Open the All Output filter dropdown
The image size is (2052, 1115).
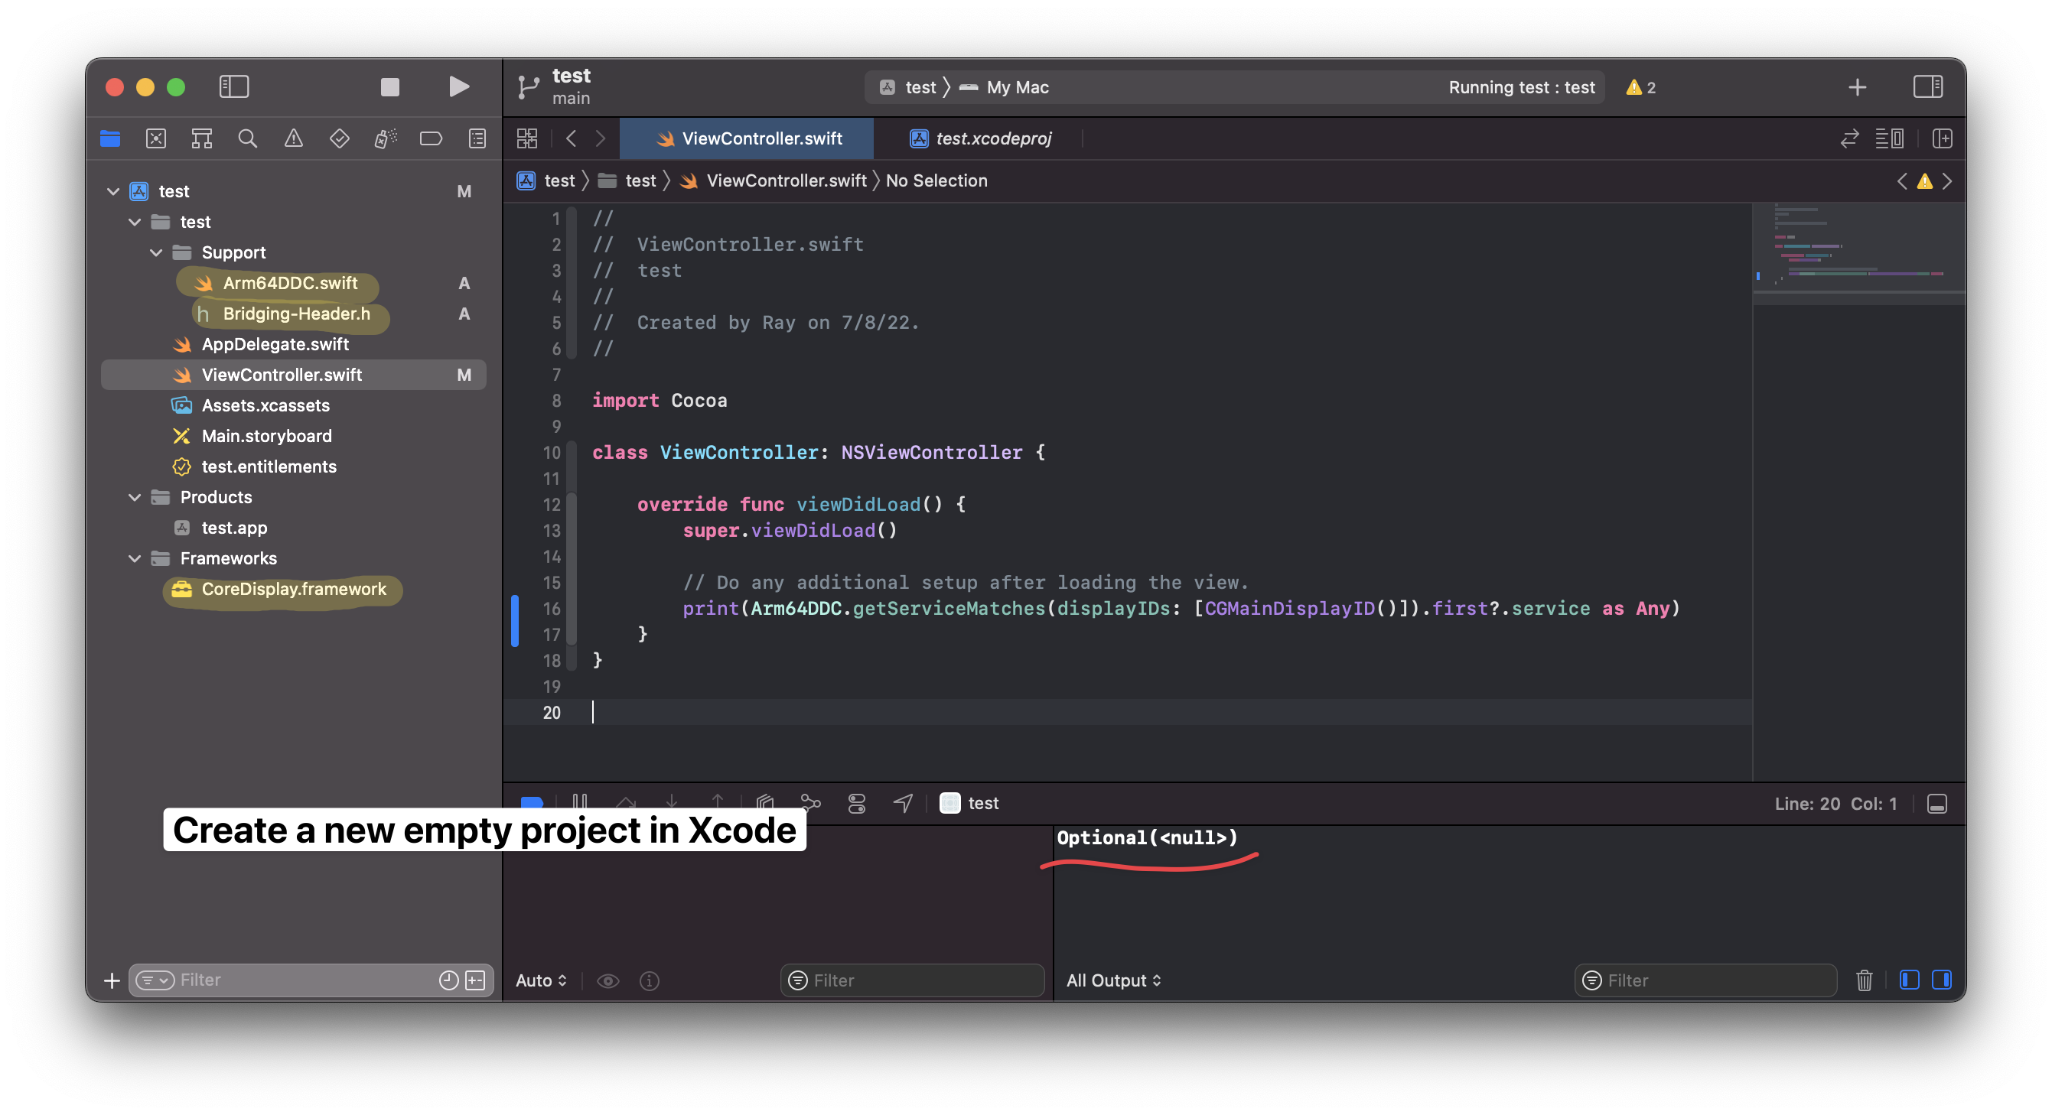coord(1114,980)
